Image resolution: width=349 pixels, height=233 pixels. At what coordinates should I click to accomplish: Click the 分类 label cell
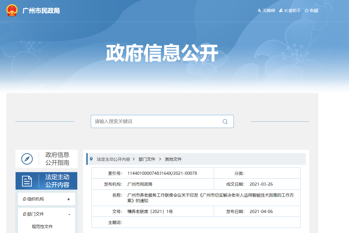pyautogui.click(x=240, y=173)
